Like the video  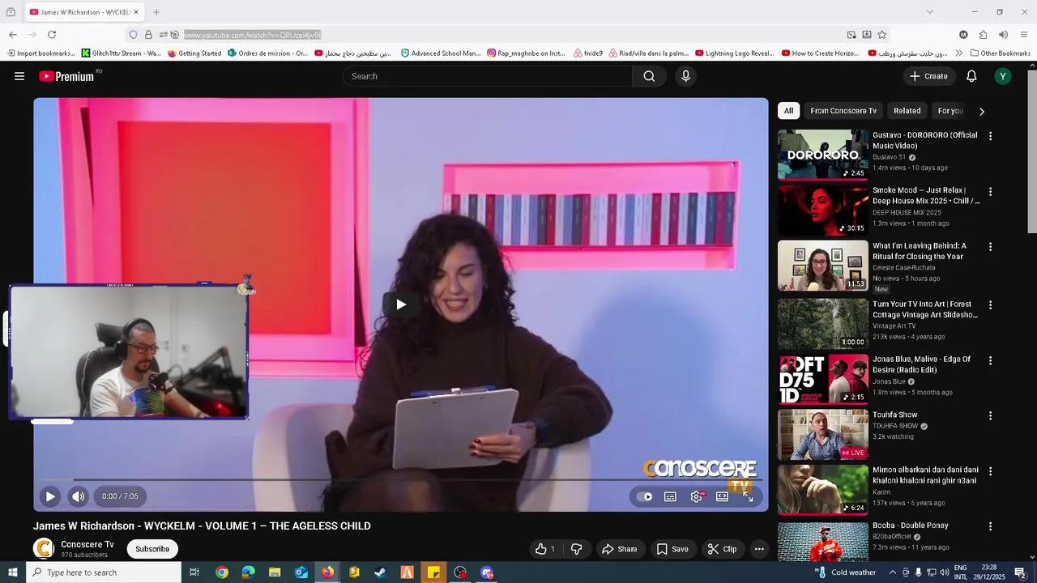(545, 549)
